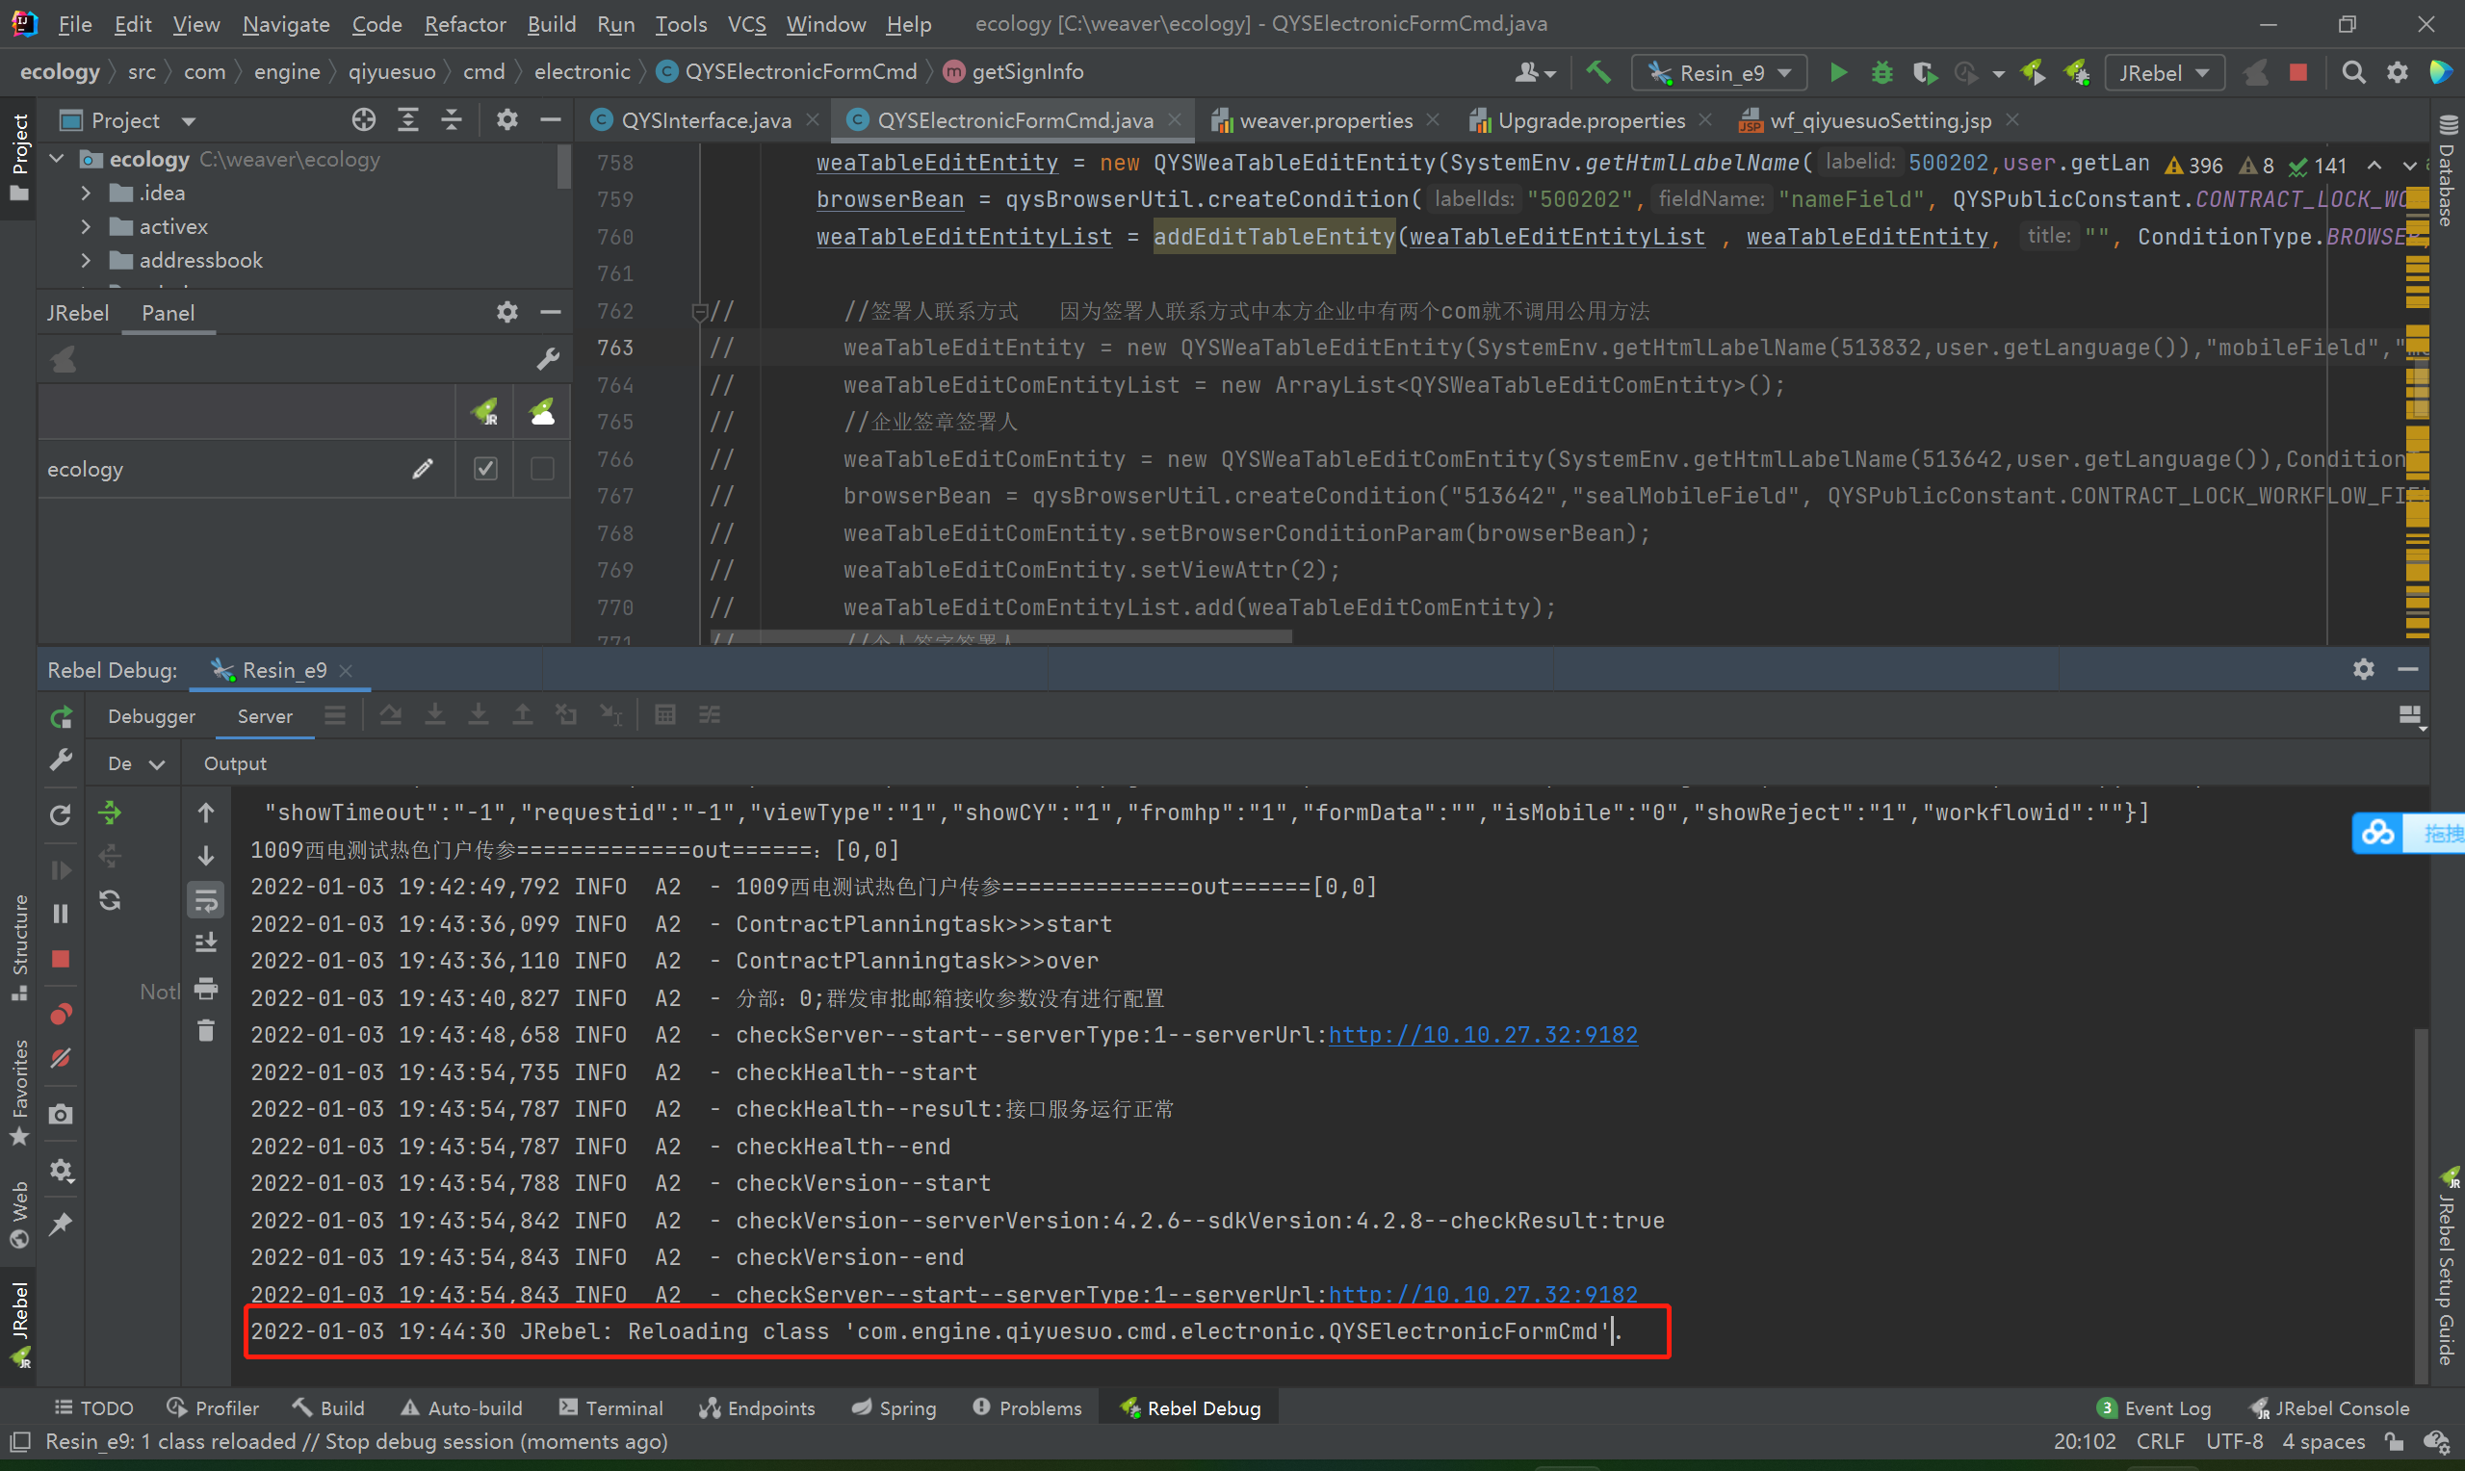The height and width of the screenshot is (1471, 2465).
Task: Switch to the weaver.properties tab
Action: (1326, 120)
